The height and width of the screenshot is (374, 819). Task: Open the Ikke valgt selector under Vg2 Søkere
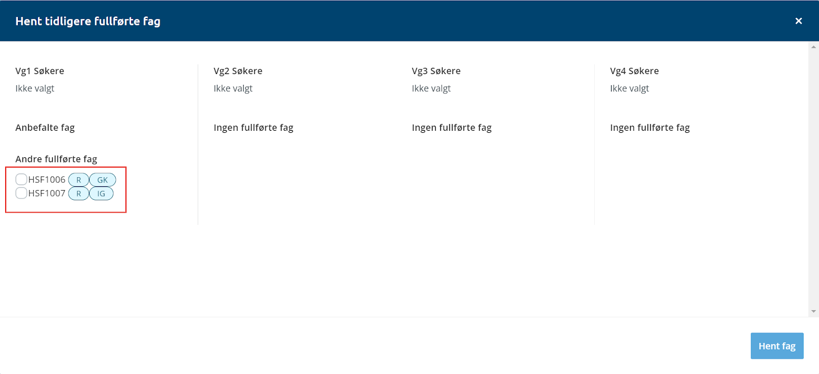[233, 88]
